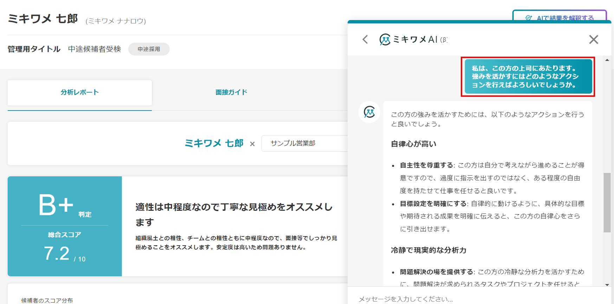Close the ミキワメAI chat panel
614x304 pixels.
coord(593,39)
